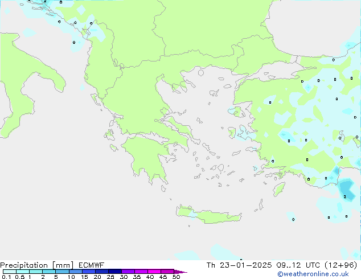The width and height of the screenshot is (361, 279).
Task: Select the 40–45 mm magenta swatch
Action: pos(154,272)
